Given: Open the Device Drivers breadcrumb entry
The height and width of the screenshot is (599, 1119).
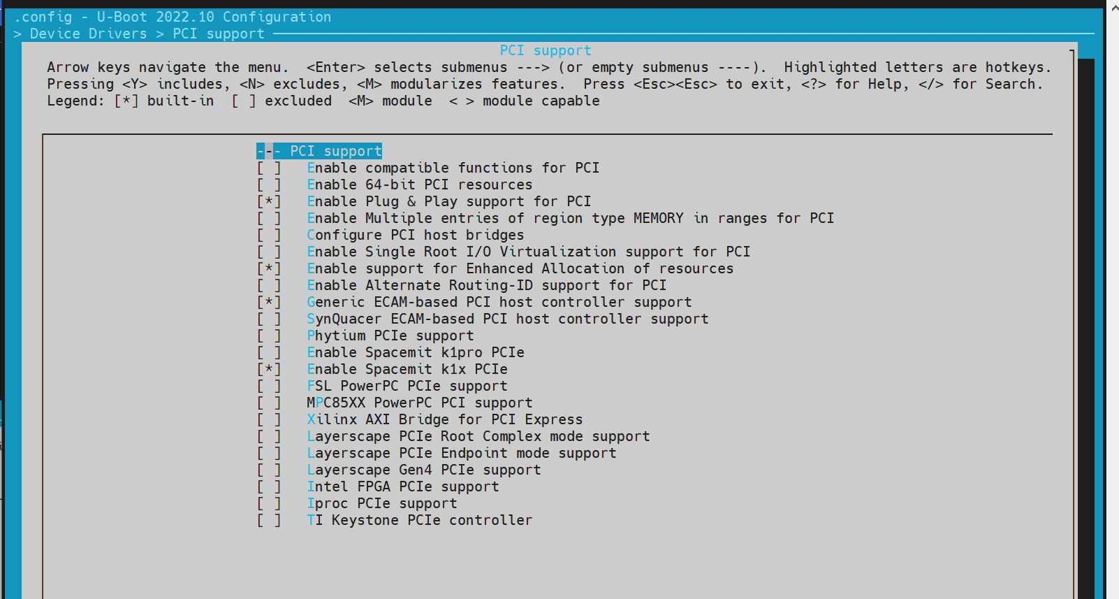Looking at the screenshot, I should tap(88, 33).
